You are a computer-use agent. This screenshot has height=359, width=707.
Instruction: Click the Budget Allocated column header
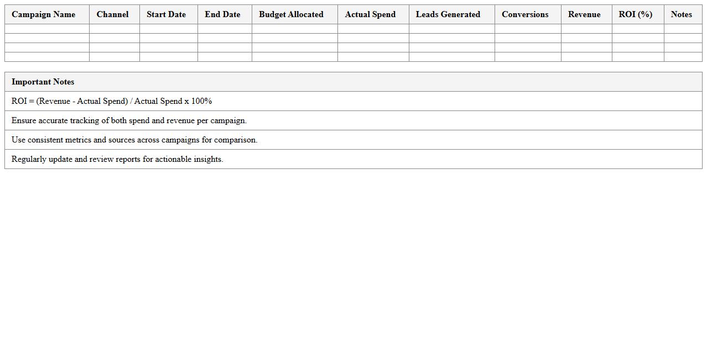[291, 14]
